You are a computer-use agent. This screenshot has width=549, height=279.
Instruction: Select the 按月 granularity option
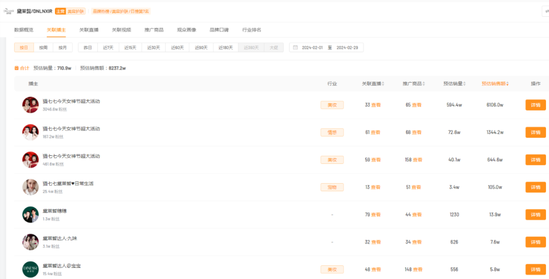(x=63, y=48)
